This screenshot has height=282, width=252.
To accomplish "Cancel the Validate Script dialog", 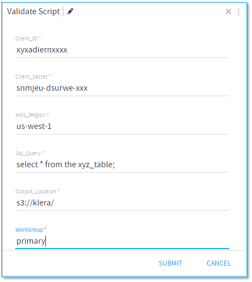I will click(x=219, y=263).
